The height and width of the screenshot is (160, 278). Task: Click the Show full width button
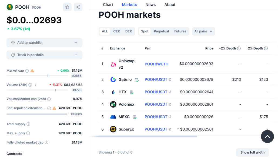(252, 152)
